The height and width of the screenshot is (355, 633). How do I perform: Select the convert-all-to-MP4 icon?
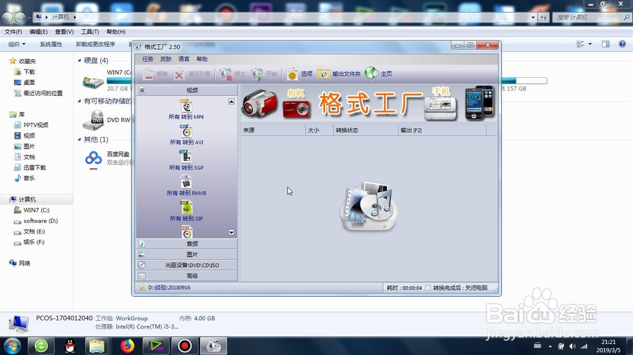(x=186, y=106)
